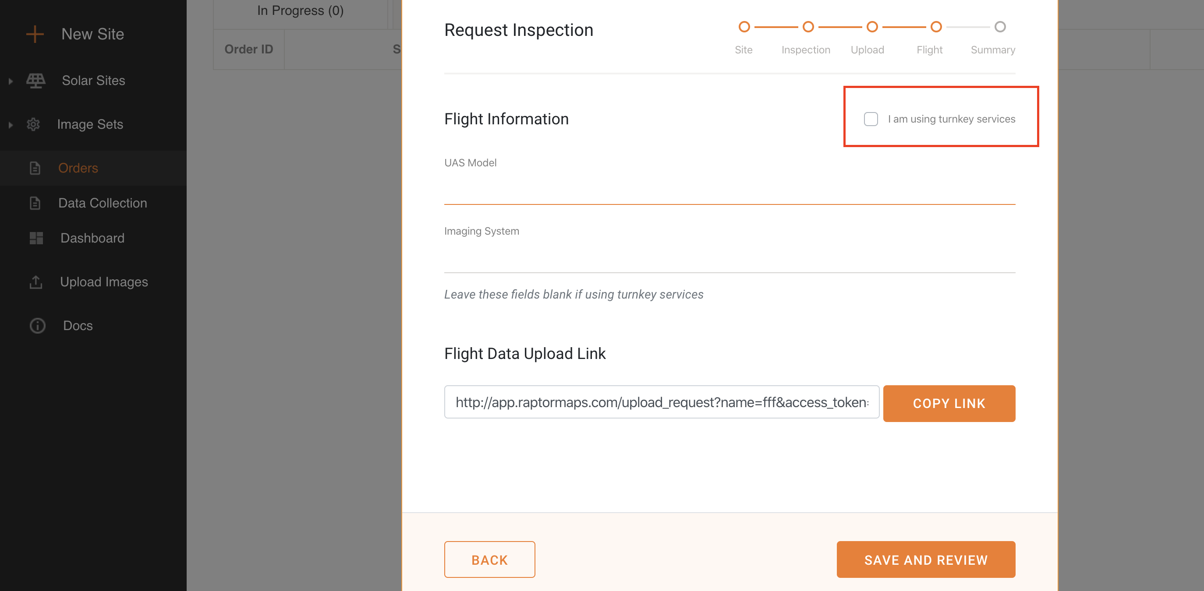This screenshot has height=591, width=1204.
Task: Click the Dashboard grid icon
Action: (x=36, y=238)
